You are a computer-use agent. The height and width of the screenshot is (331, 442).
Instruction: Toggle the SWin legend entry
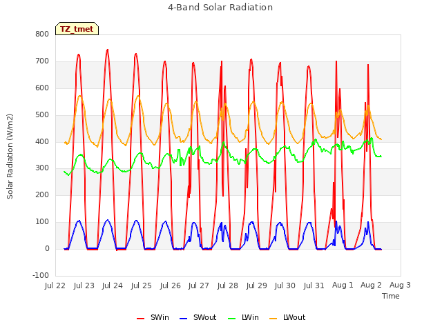153,317
